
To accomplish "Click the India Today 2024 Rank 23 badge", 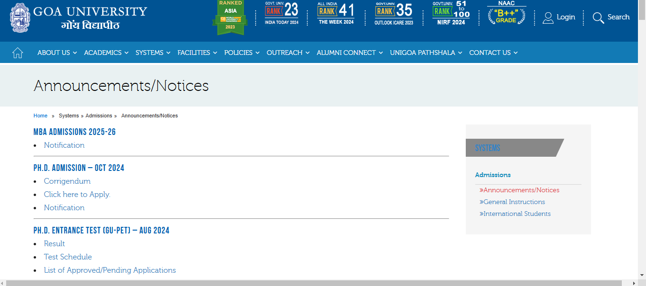I will pyautogui.click(x=282, y=13).
